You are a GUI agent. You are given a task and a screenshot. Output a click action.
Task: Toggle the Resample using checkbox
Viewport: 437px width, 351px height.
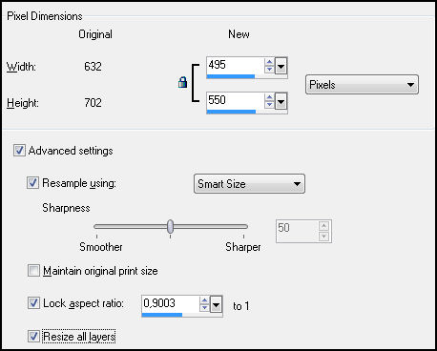coord(32,183)
